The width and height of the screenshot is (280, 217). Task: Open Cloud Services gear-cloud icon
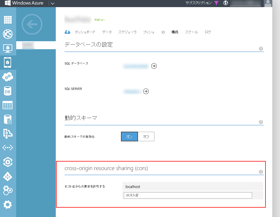8,77
